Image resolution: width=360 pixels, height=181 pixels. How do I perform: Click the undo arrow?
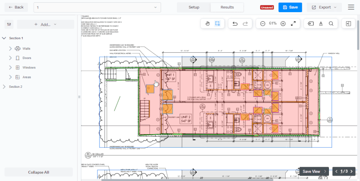pos(235,23)
